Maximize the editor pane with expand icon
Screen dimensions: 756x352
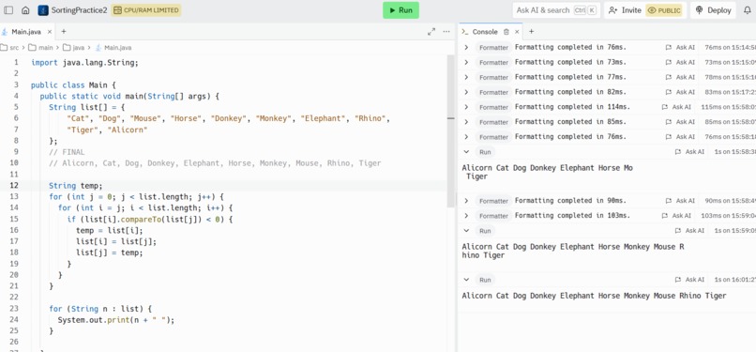click(431, 32)
